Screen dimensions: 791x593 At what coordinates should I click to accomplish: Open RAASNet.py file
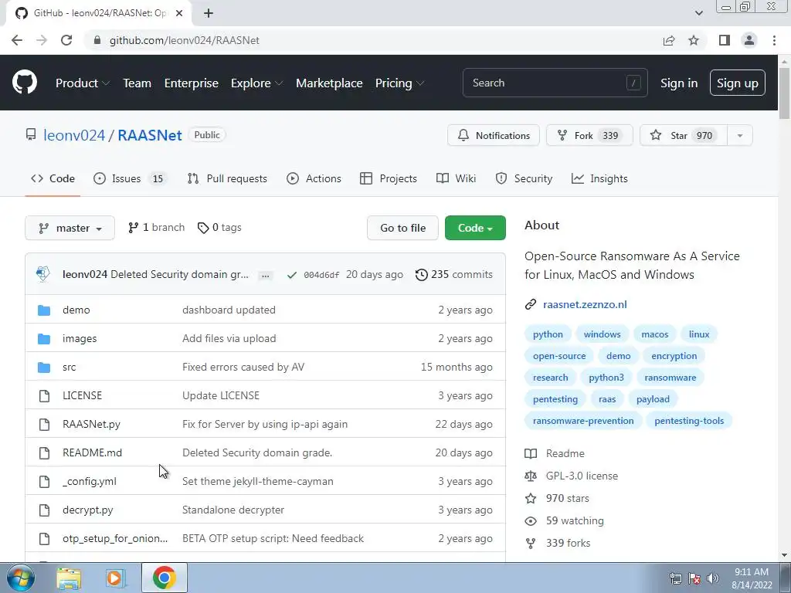(x=91, y=424)
